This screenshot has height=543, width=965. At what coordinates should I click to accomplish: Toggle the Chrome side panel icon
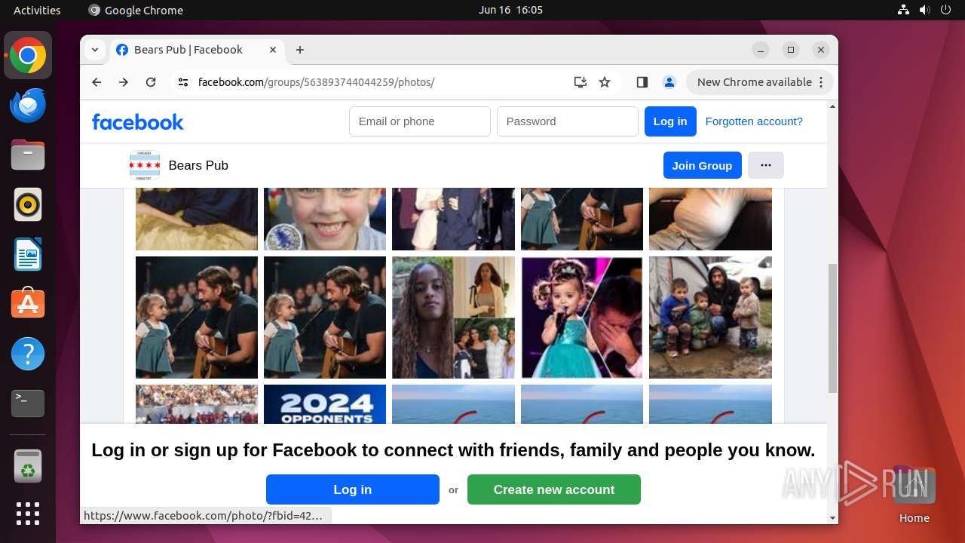[642, 82]
